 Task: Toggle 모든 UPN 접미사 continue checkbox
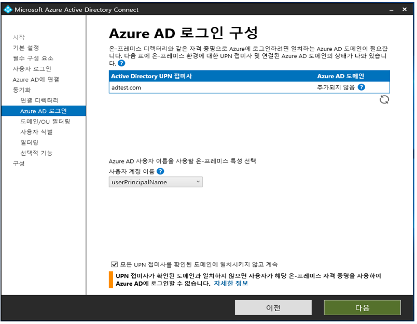pyautogui.click(x=114, y=264)
